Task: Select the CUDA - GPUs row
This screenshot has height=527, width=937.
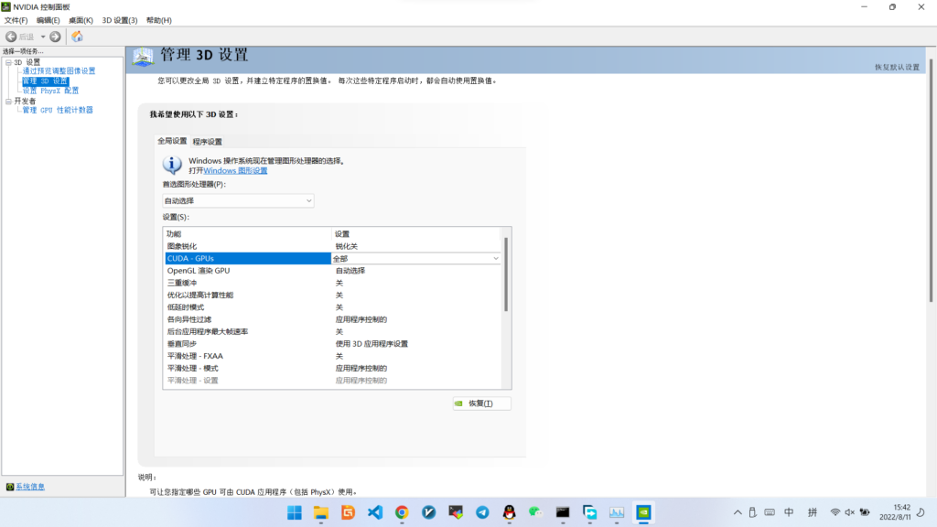Action: coord(333,259)
